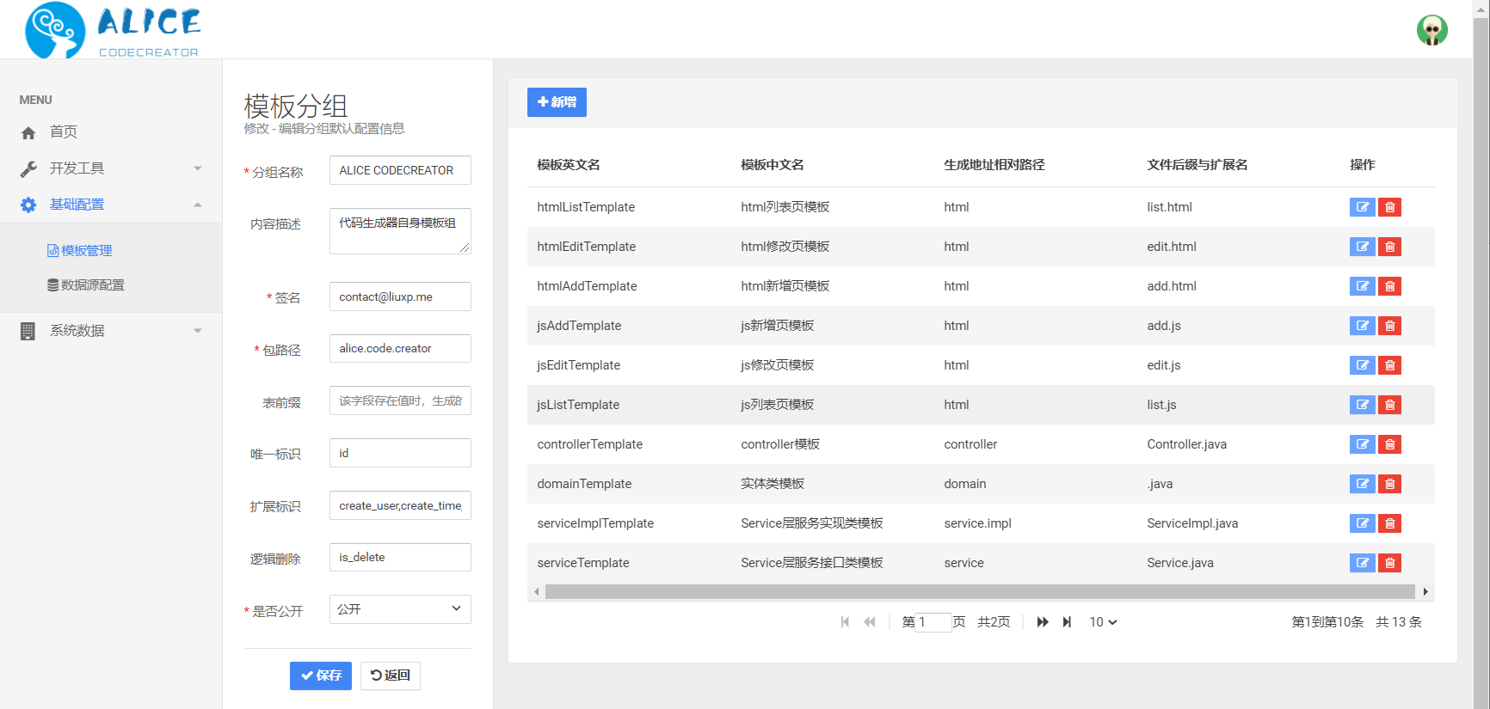The width and height of the screenshot is (1490, 709).
Task: Edit the serviceImplTemplate row
Action: 1362,523
